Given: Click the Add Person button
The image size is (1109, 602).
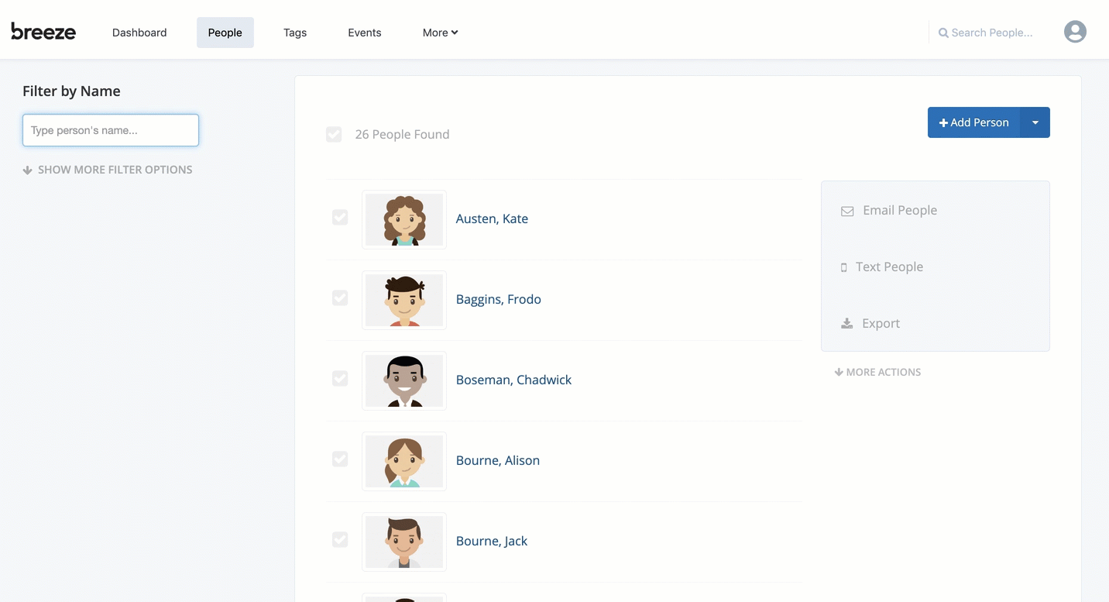Looking at the screenshot, I should 973,122.
